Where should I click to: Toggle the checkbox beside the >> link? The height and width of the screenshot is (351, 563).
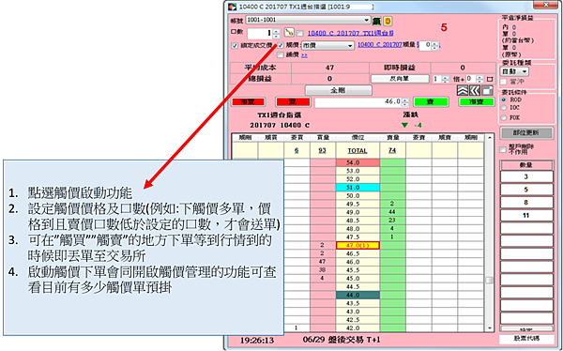tap(281, 55)
